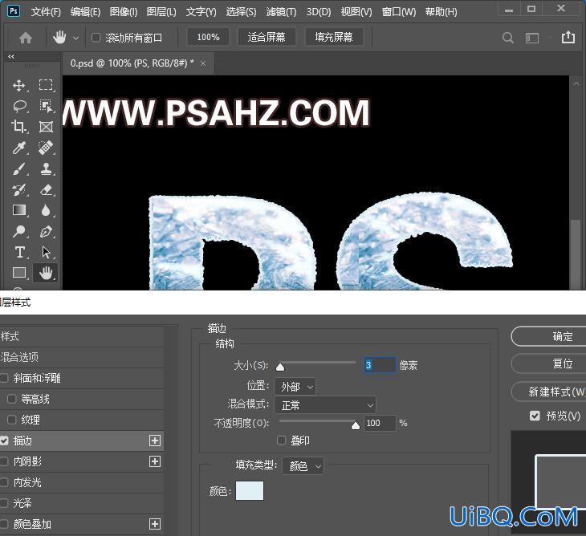Click the stroke 颜色 swatch
This screenshot has width=586, height=536.
pyautogui.click(x=250, y=490)
